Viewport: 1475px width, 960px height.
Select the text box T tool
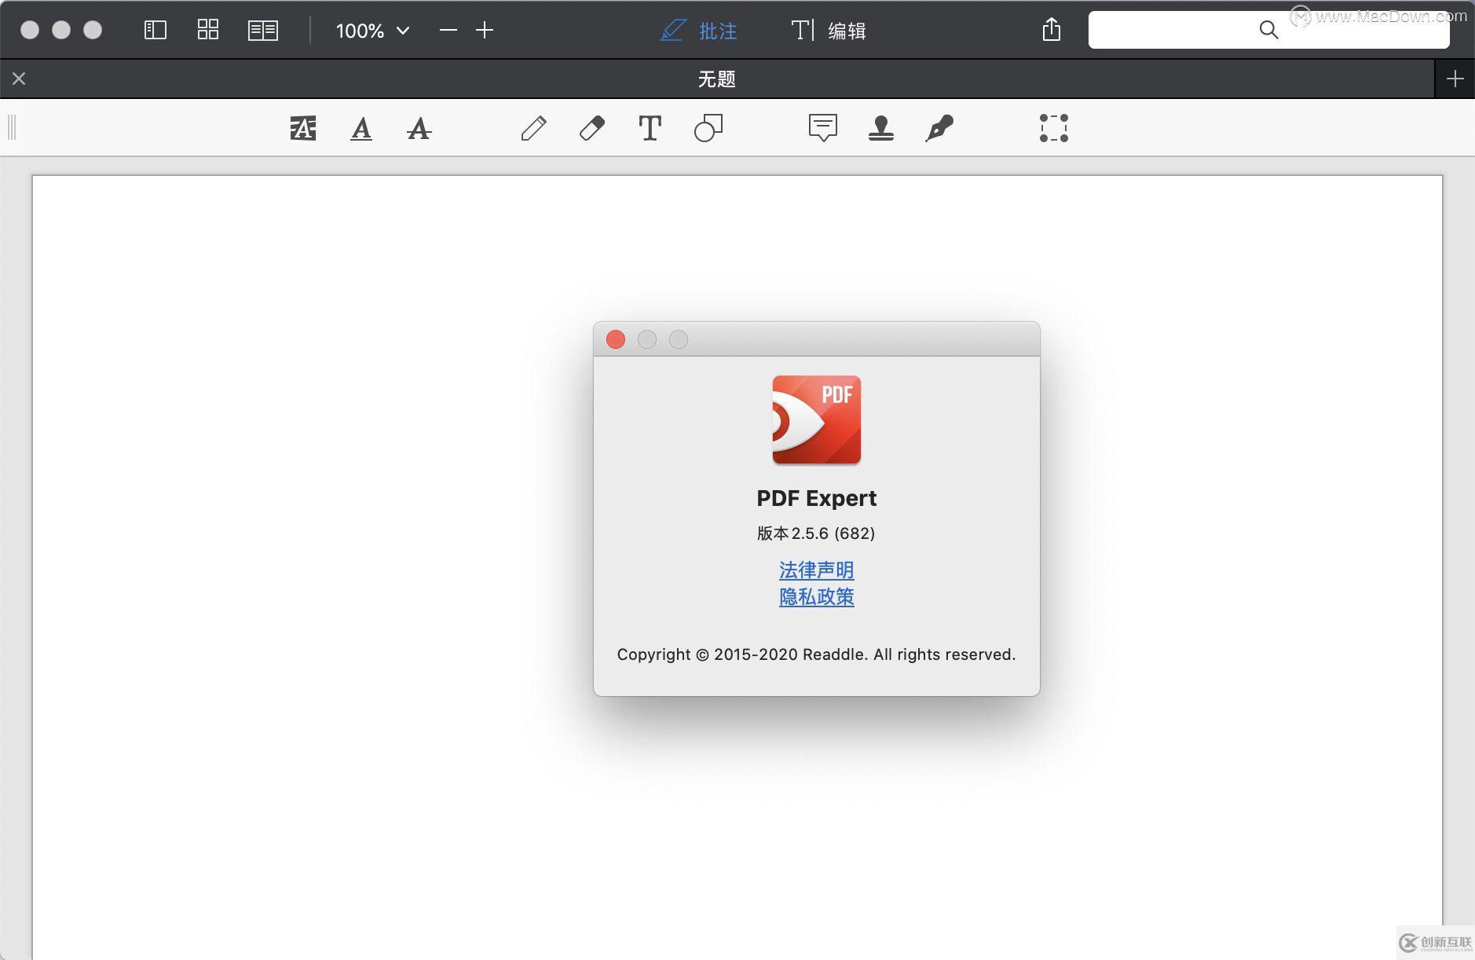650,127
